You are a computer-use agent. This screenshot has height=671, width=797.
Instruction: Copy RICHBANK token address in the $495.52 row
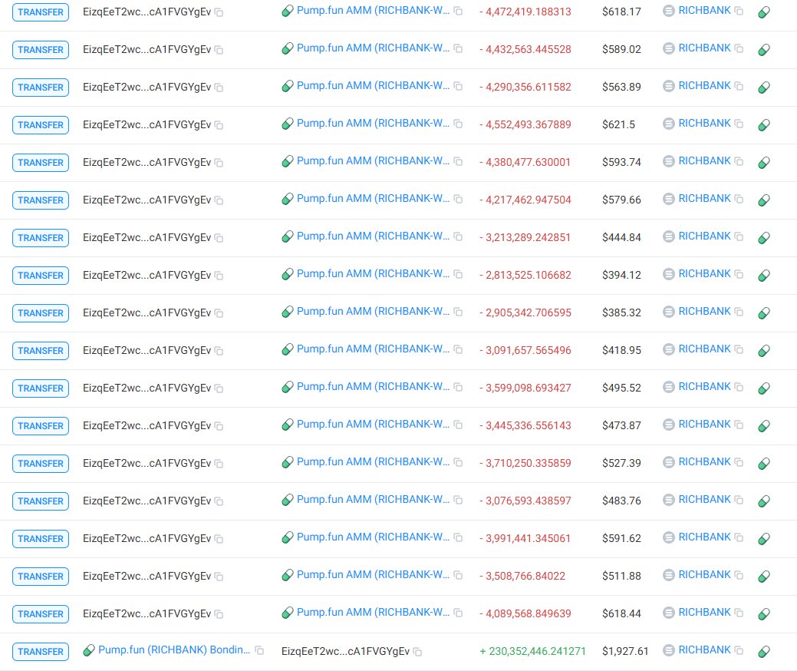click(x=739, y=388)
